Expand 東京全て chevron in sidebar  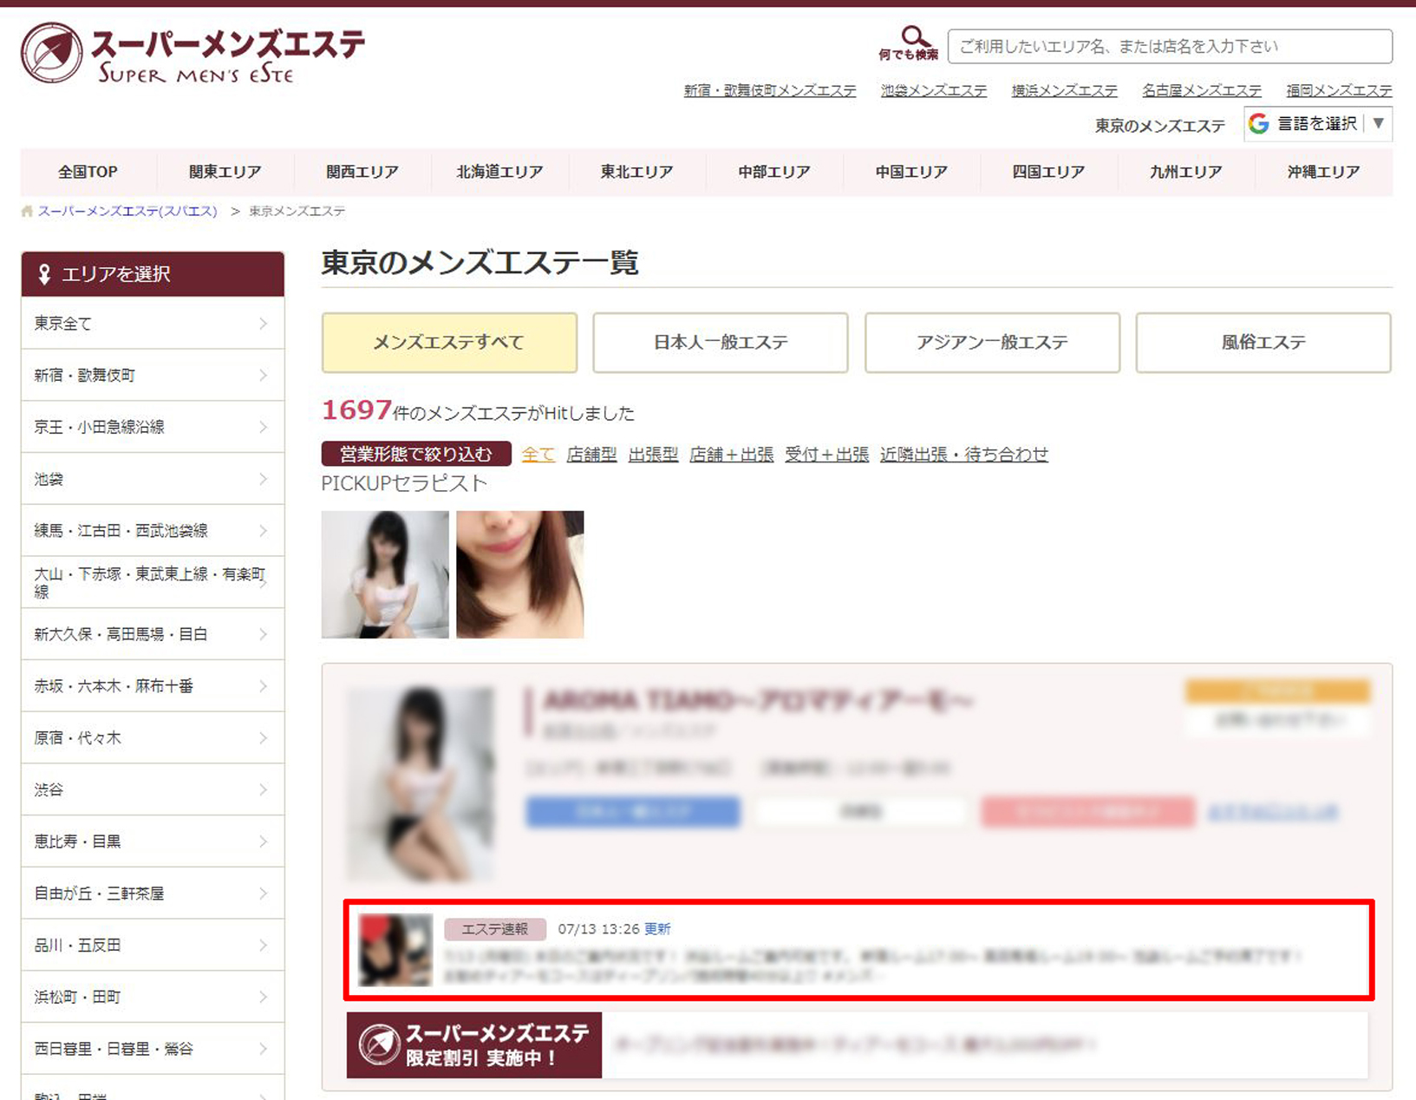(264, 324)
